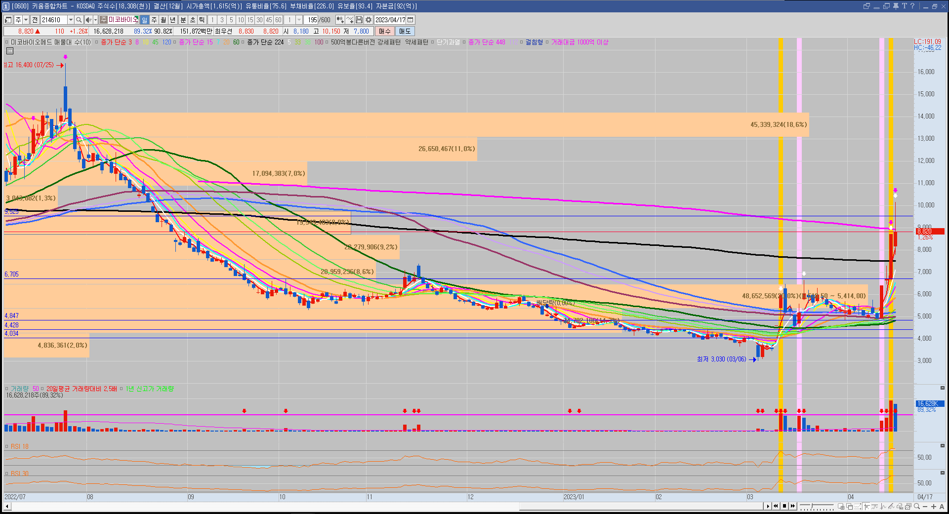Image resolution: width=949 pixels, height=514 pixels.
Task: Select the 5 interval button
Action: 231,20
